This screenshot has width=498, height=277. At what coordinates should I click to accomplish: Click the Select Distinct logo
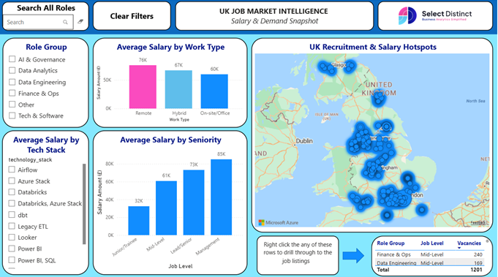[435, 15]
